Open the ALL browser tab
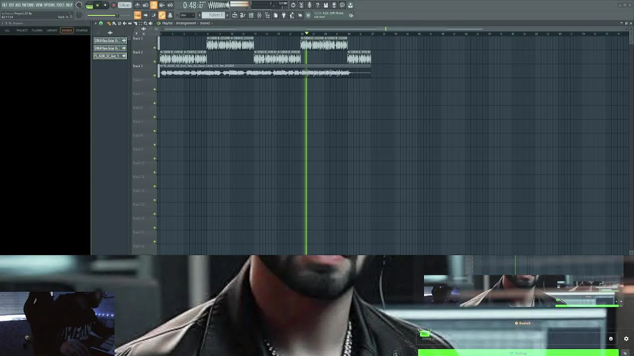 [x=7, y=30]
